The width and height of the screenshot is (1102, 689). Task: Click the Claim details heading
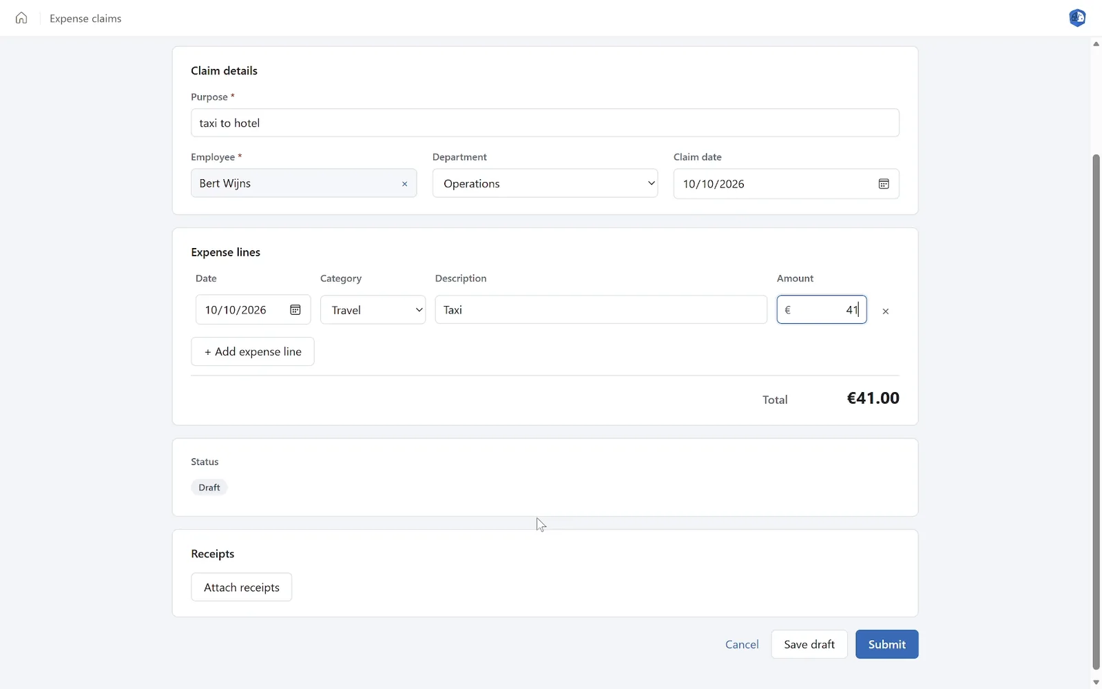tap(224, 71)
